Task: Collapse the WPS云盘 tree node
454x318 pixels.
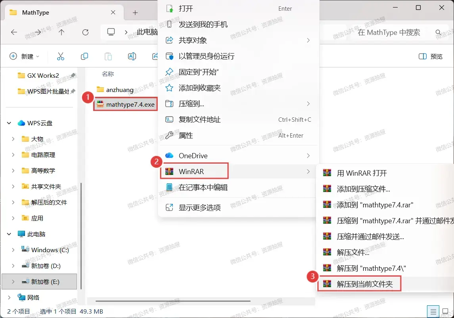Action: 9,123
